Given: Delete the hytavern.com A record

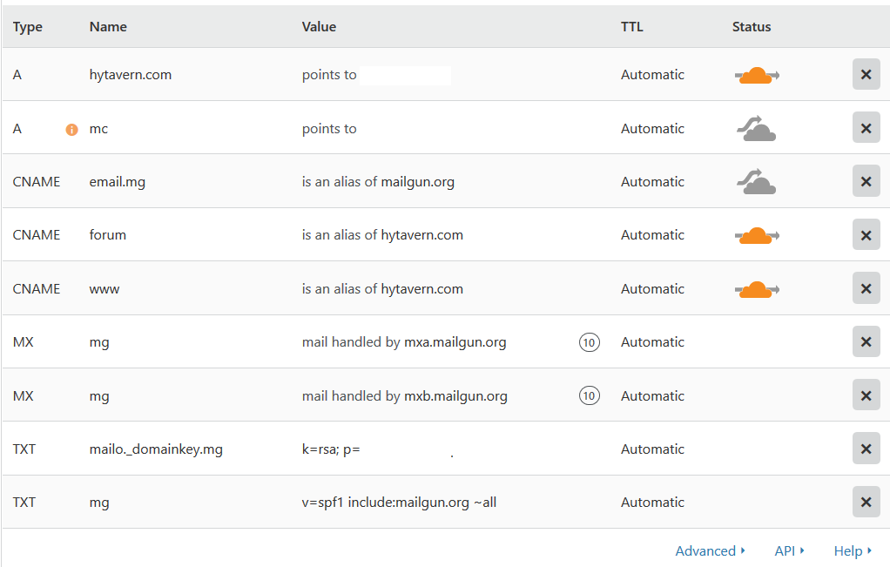Looking at the screenshot, I should click(x=866, y=74).
